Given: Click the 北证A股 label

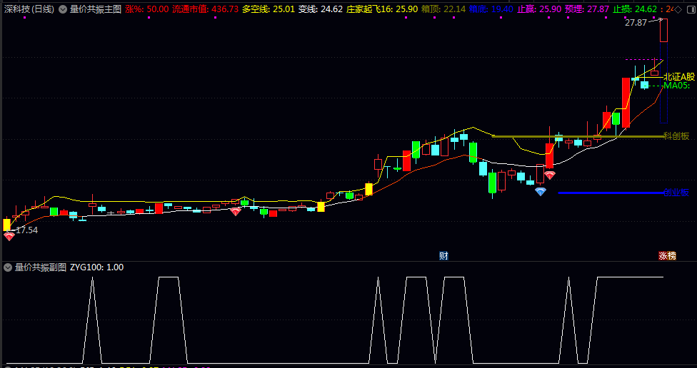Looking at the screenshot, I should point(678,77).
